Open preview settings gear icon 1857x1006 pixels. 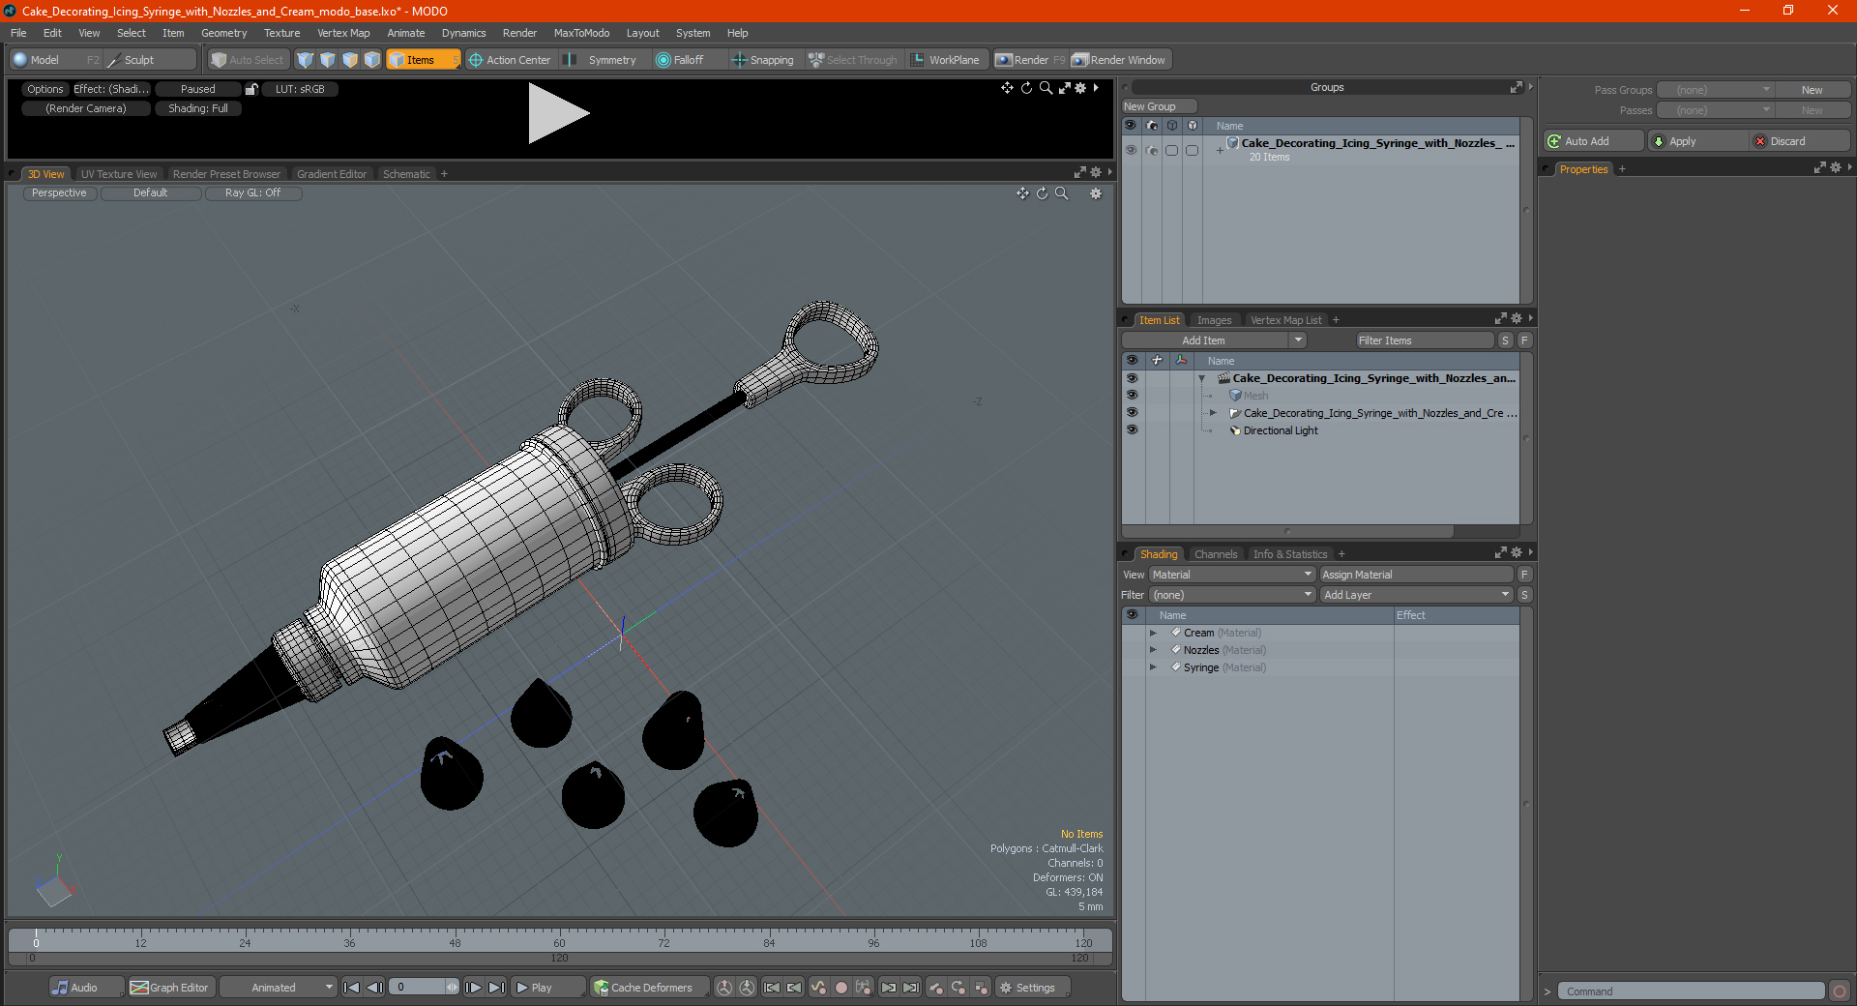pyautogui.click(x=1080, y=88)
